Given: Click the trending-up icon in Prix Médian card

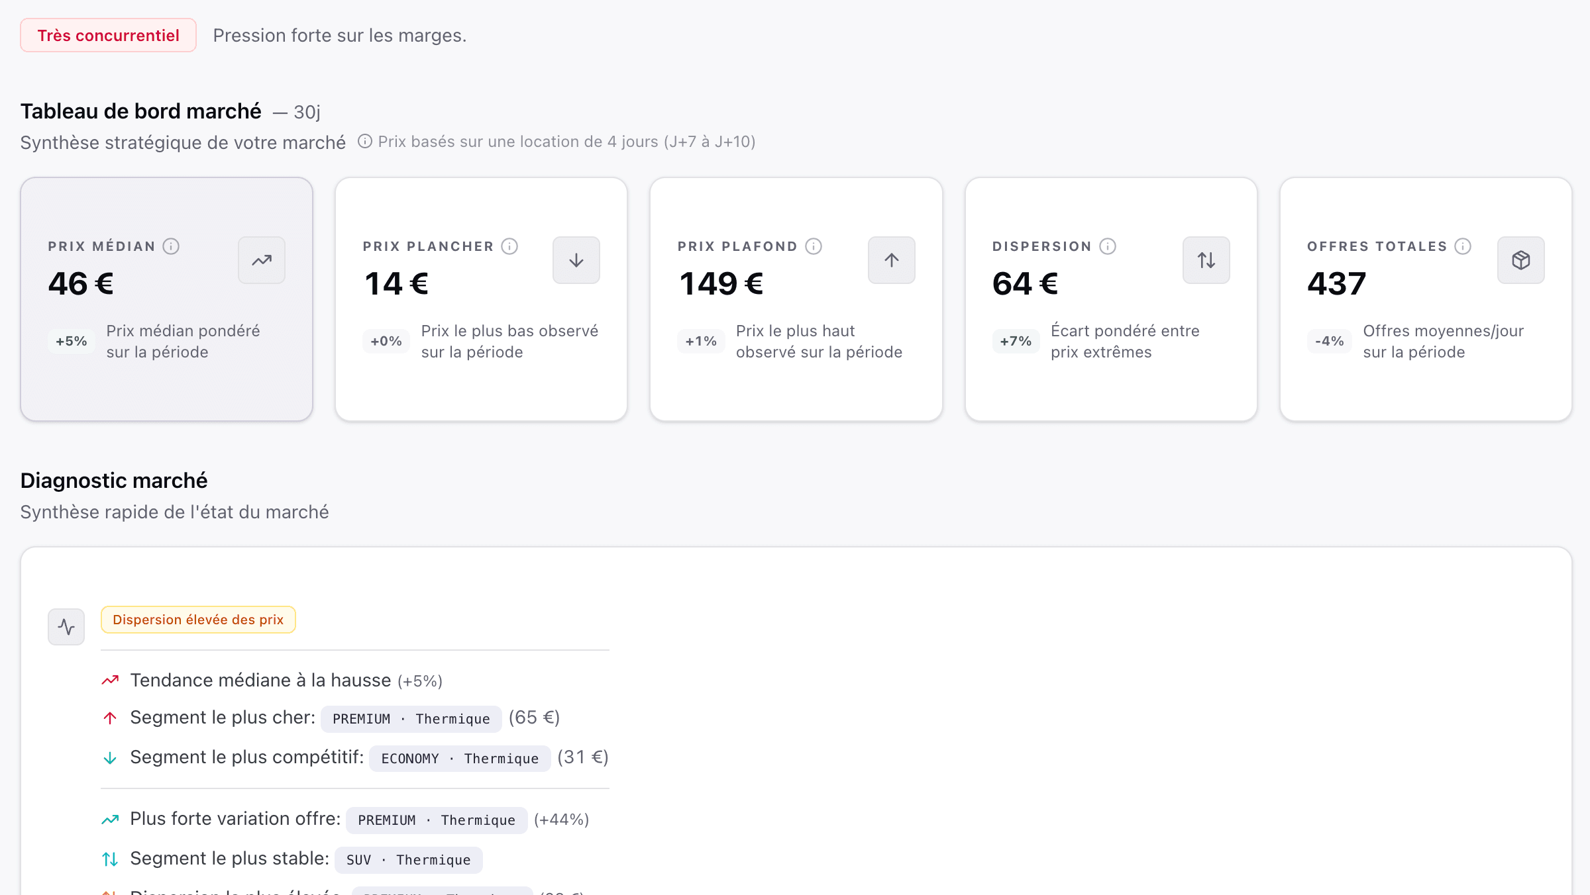Looking at the screenshot, I should click(262, 260).
